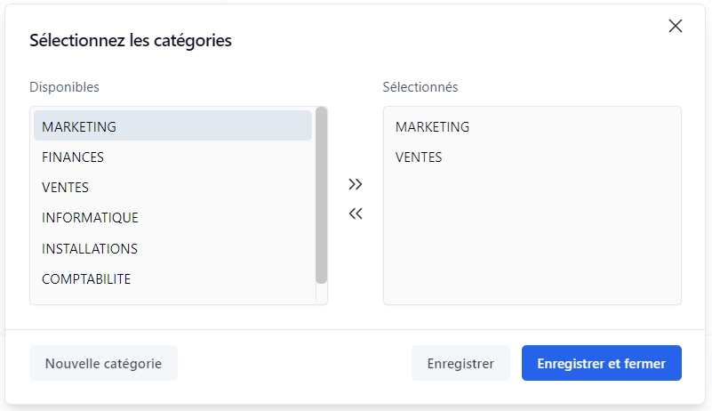This screenshot has width=712, height=411.
Task: Select MARKETING in the Disponibles list
Action: tap(79, 126)
